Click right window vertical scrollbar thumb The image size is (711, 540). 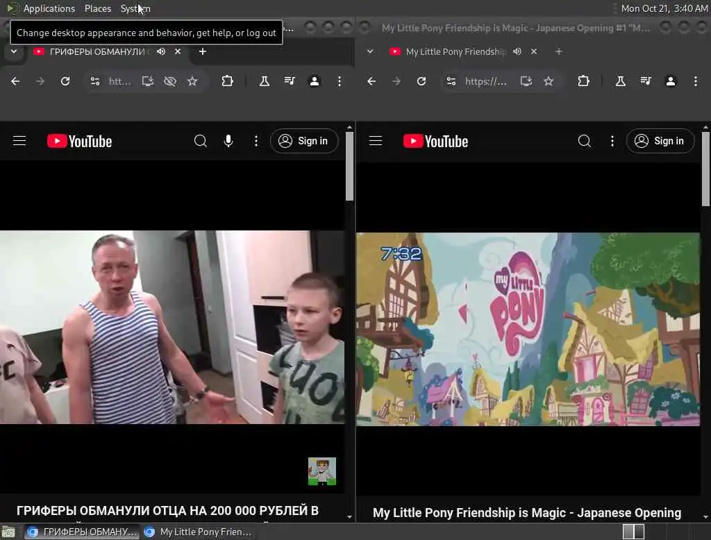tap(705, 169)
